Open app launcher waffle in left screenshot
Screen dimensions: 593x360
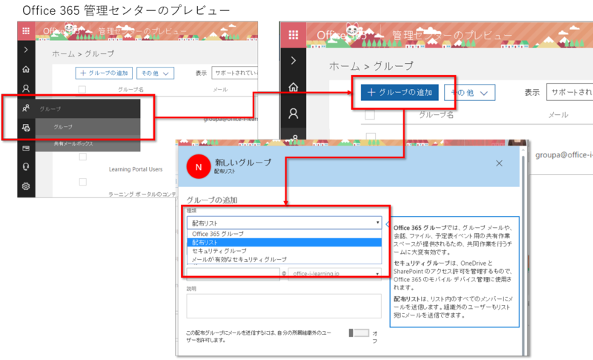pos(26,31)
